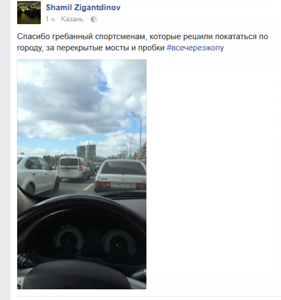Screen dimensions: 281x300
Task: View audience setting via globe icon
Action: point(94,19)
